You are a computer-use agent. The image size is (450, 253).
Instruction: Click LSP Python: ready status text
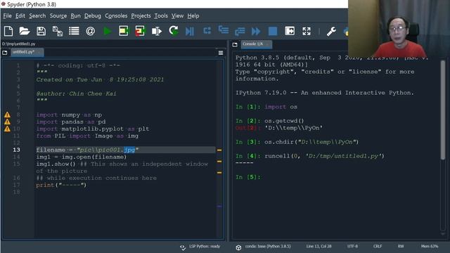[x=205, y=247]
